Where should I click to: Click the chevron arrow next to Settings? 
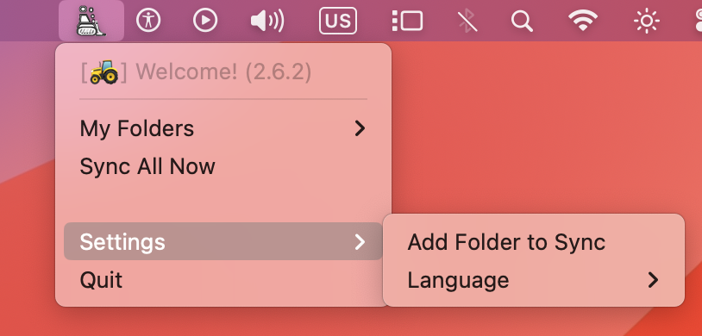pos(360,242)
